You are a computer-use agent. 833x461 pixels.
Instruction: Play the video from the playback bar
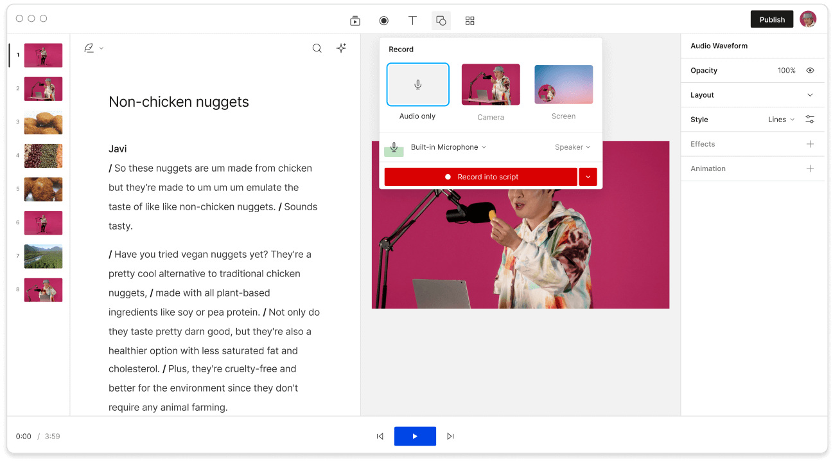[415, 436]
